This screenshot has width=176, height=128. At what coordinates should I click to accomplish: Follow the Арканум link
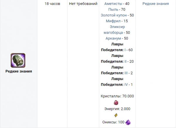tap(112, 38)
